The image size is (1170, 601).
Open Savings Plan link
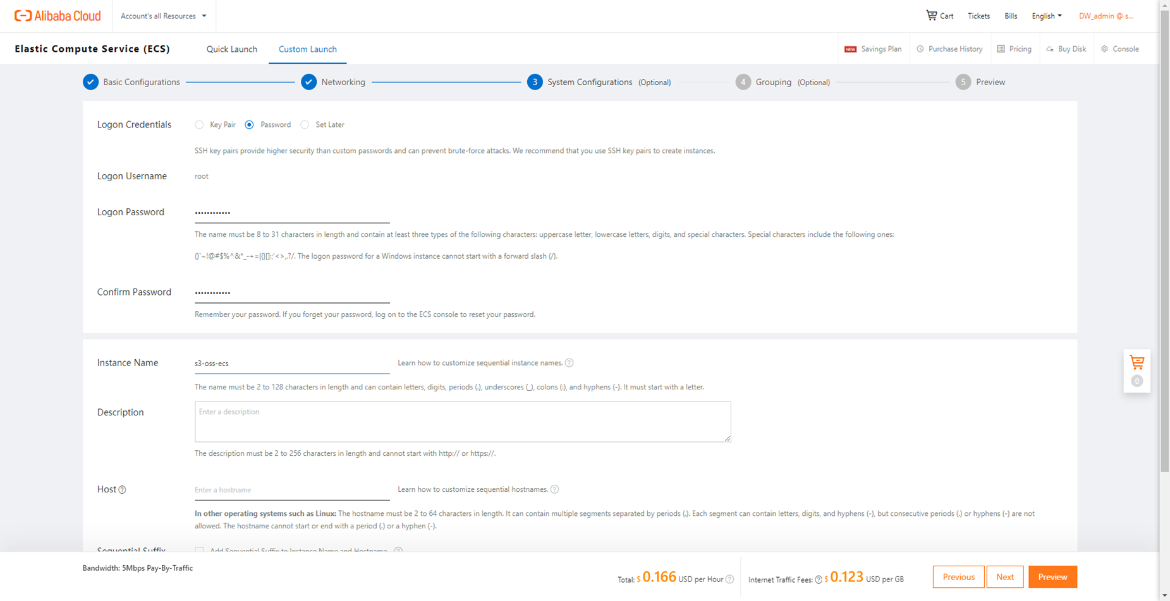pyautogui.click(x=881, y=49)
